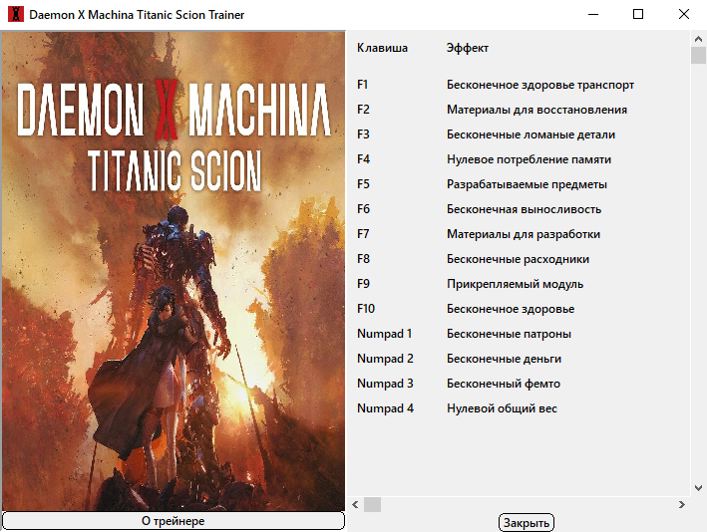Click the trainer app icon in title bar

[16, 14]
